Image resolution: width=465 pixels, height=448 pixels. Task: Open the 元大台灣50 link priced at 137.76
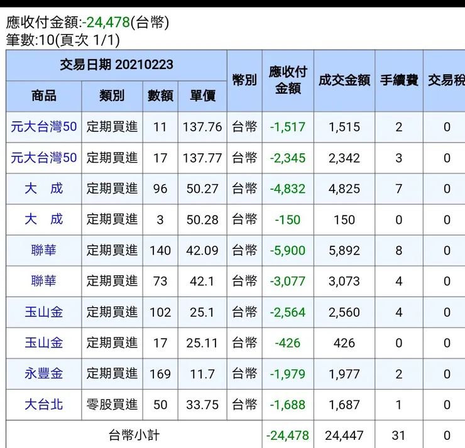44,127
